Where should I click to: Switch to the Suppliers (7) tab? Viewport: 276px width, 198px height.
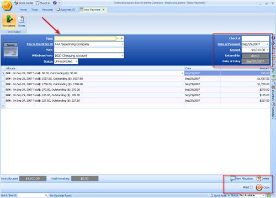[66, 10]
